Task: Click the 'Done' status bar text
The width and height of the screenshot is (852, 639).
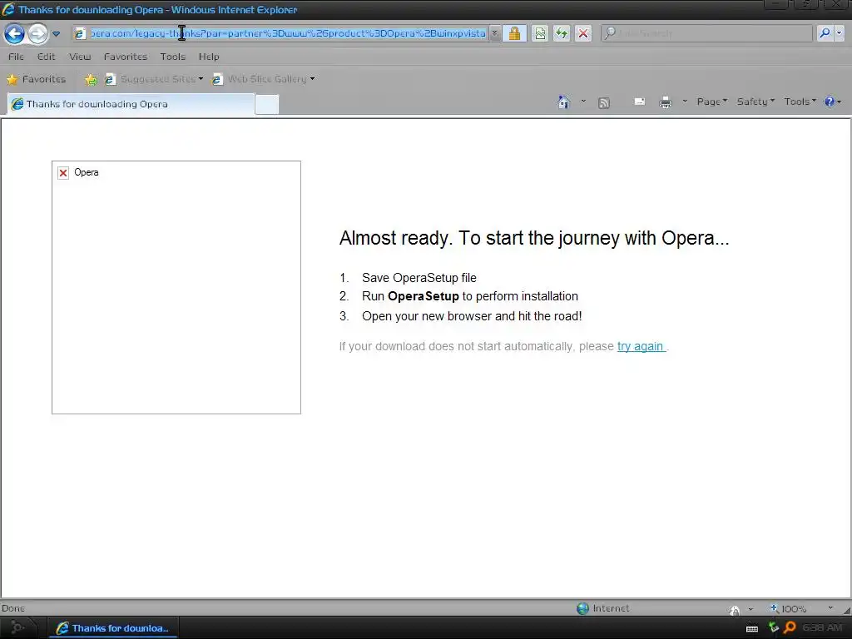Action: (x=13, y=608)
